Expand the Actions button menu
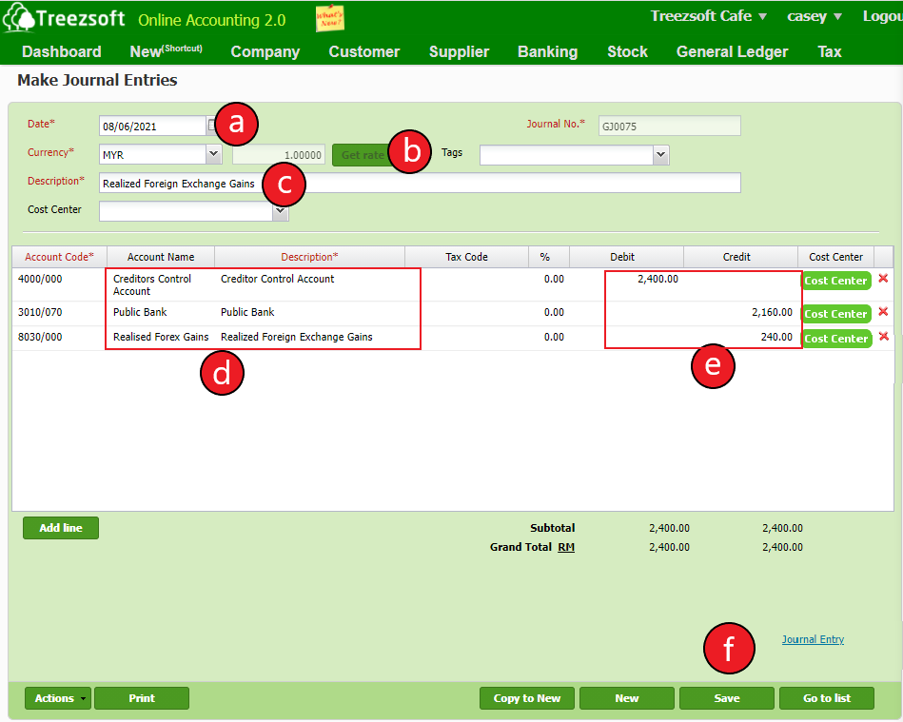 coord(58,698)
